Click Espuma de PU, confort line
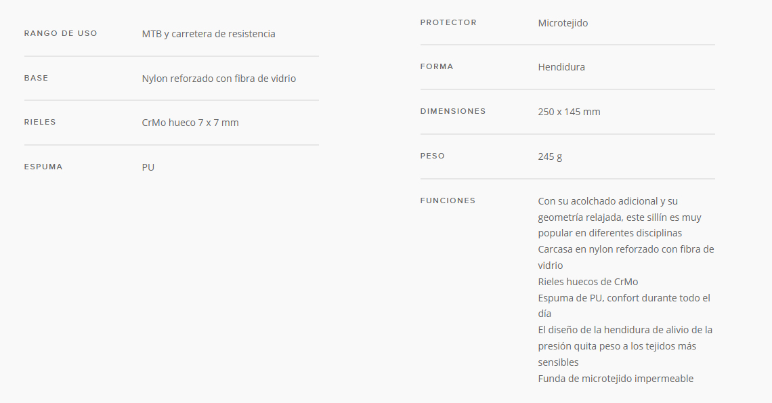Image resolution: width=772 pixels, height=403 pixels. pyautogui.click(x=624, y=305)
